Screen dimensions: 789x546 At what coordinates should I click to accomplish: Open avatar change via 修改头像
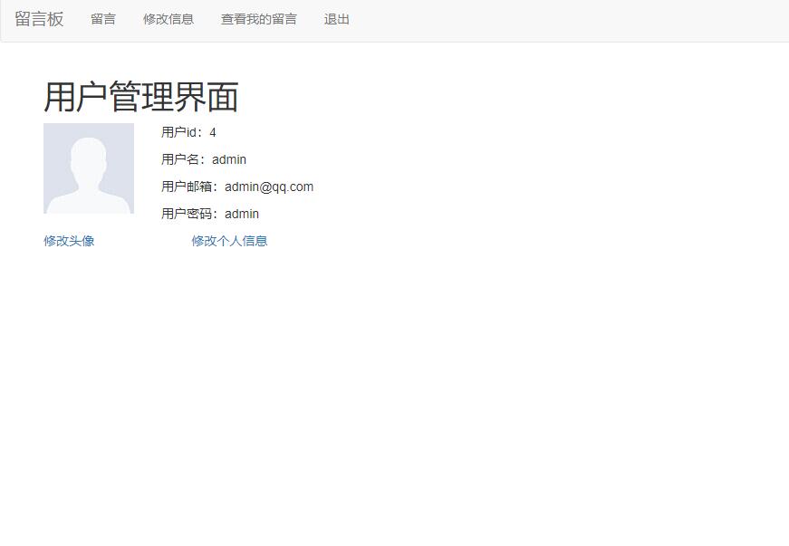pos(68,241)
